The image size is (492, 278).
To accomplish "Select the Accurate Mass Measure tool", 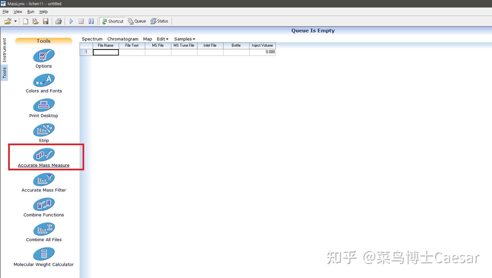I will tap(43, 155).
